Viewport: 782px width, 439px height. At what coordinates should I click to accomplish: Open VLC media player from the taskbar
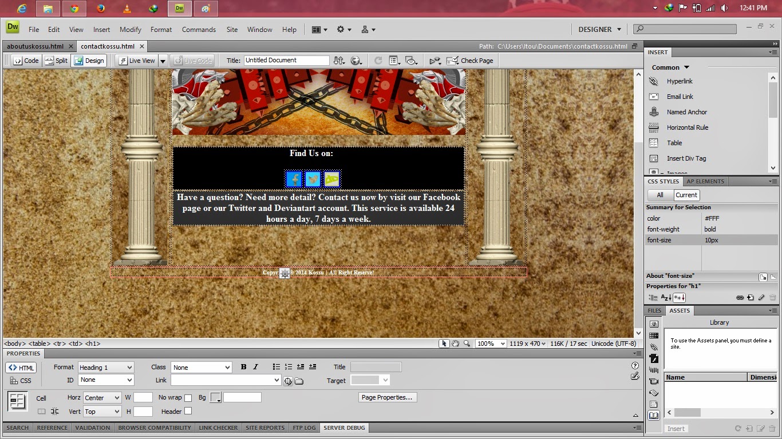pos(127,9)
